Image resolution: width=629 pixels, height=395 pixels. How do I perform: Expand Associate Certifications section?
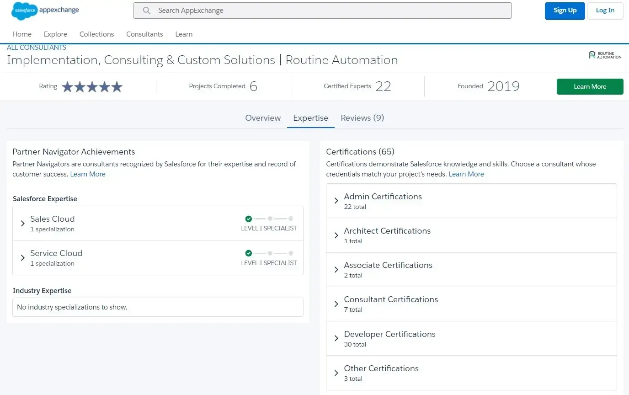[471, 270]
